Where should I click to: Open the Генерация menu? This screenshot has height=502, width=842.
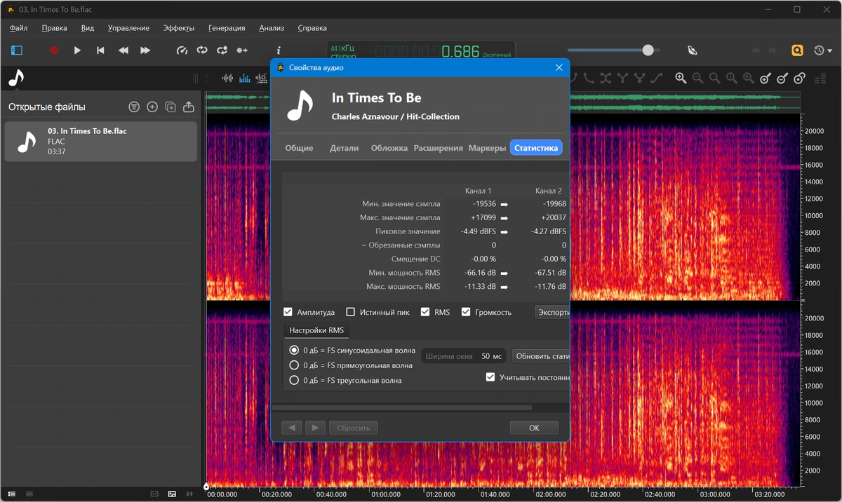point(227,28)
